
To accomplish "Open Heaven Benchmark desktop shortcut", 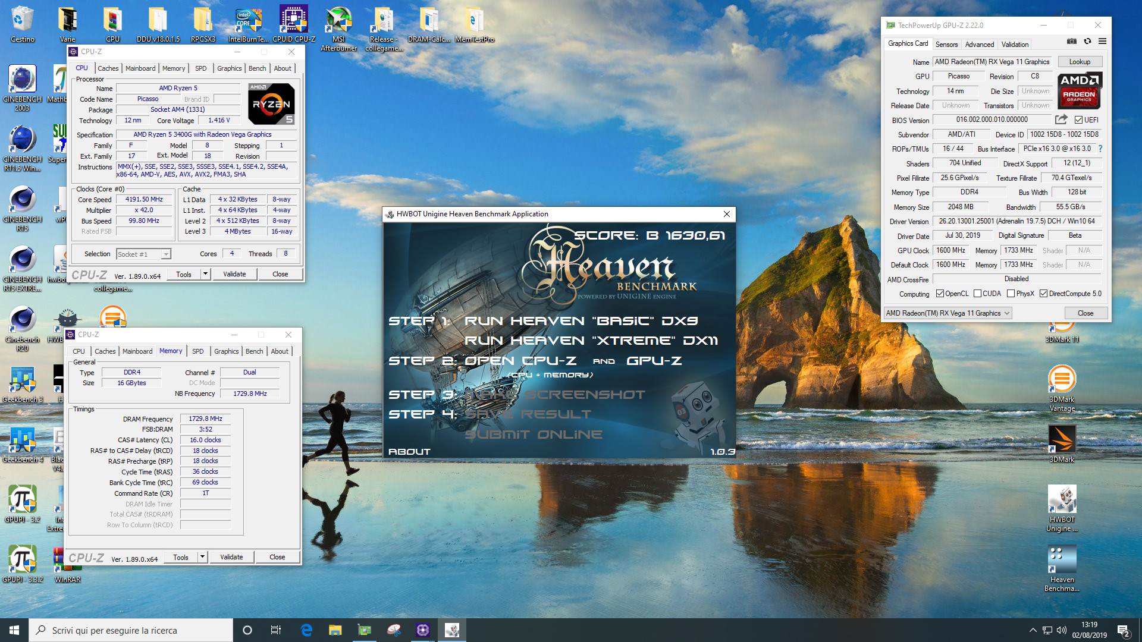I will pos(1062,568).
